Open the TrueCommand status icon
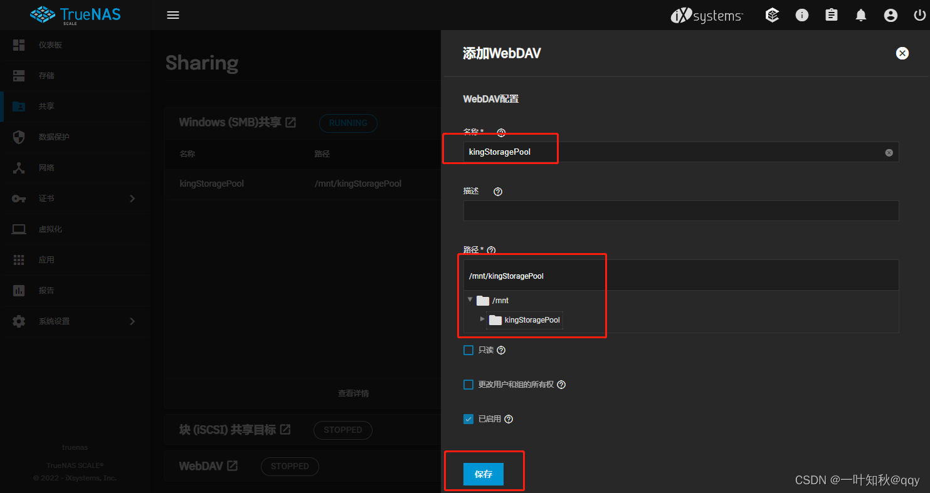 [x=773, y=15]
